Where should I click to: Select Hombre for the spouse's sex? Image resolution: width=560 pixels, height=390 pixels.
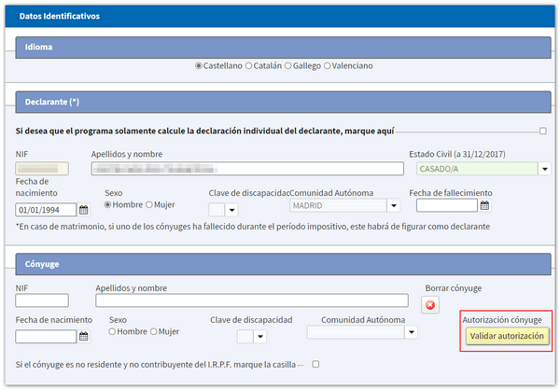113,331
